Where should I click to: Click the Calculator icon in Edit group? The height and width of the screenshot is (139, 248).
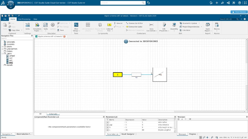[181, 30]
